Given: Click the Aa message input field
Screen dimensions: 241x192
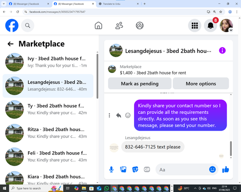Looking at the screenshot, I should pyautogui.click(x=182, y=169).
